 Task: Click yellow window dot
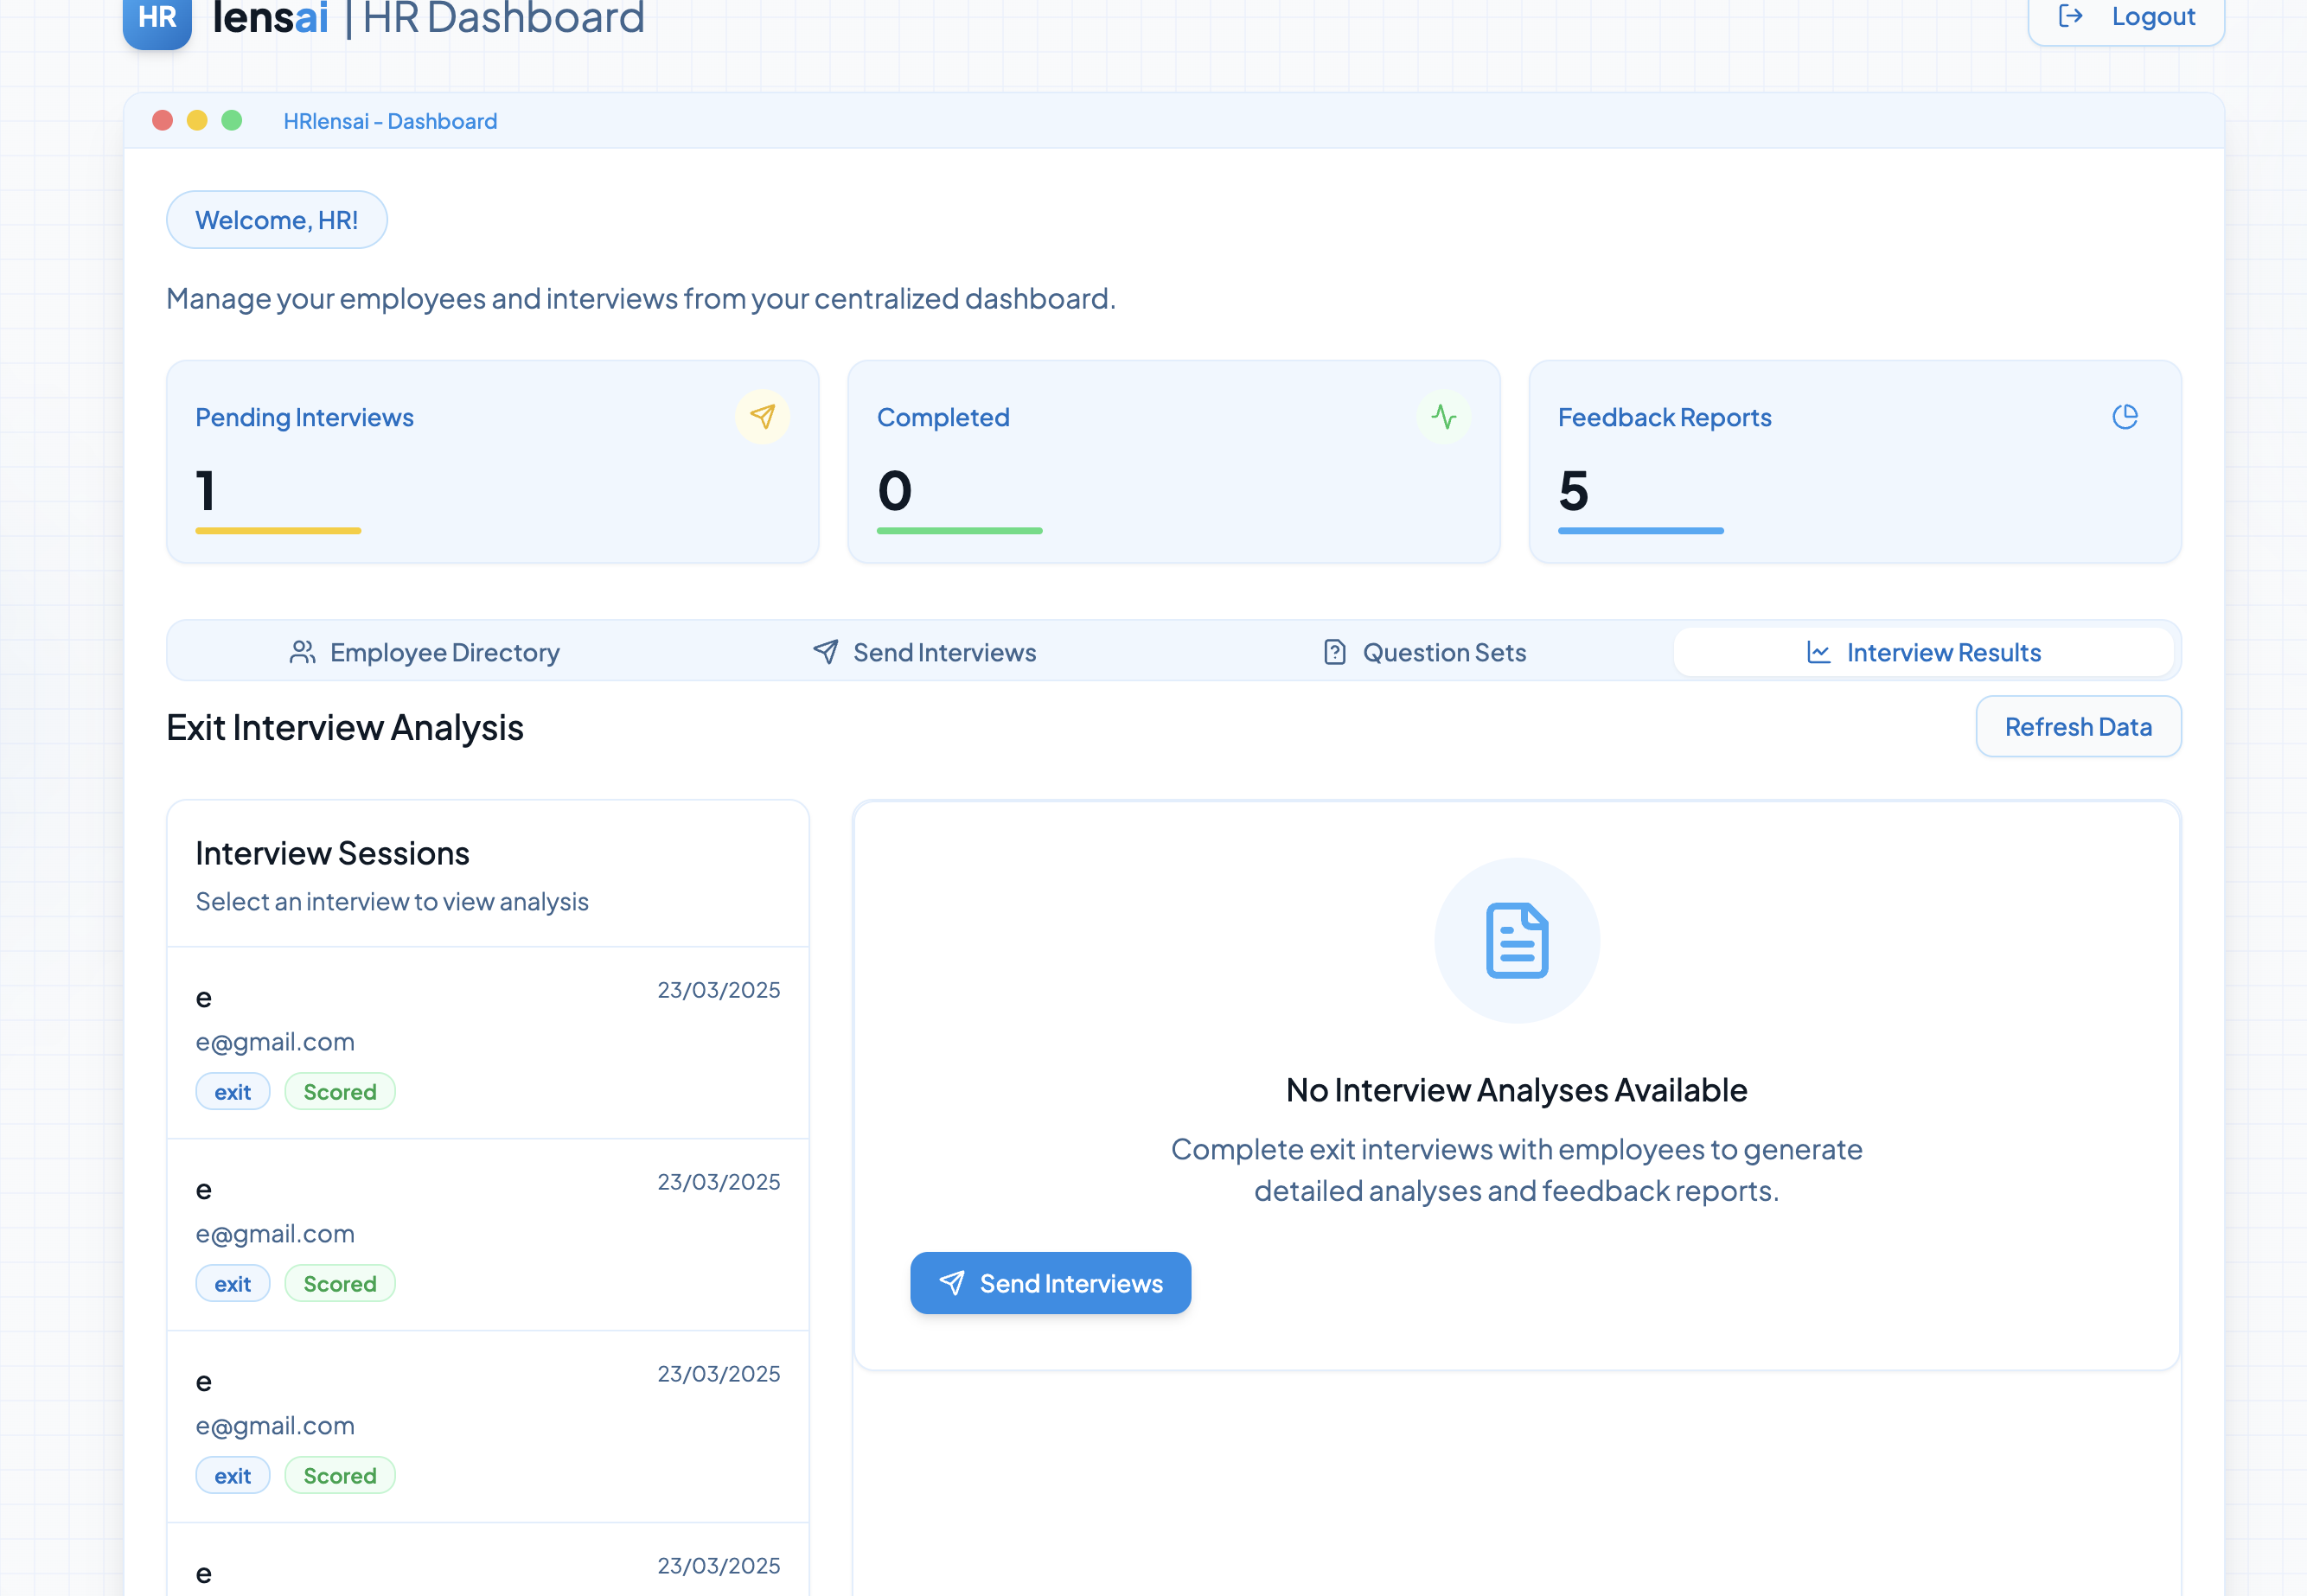(x=197, y=120)
